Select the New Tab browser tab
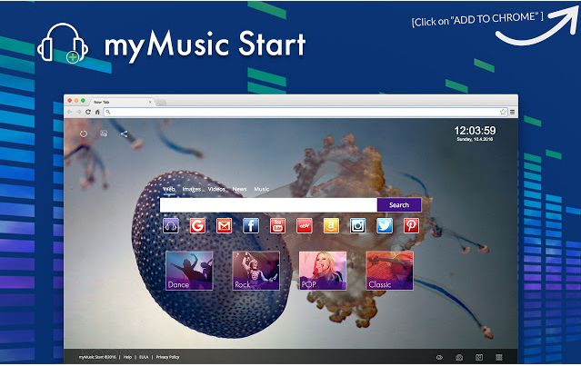This screenshot has height=366, width=581. click(x=122, y=102)
